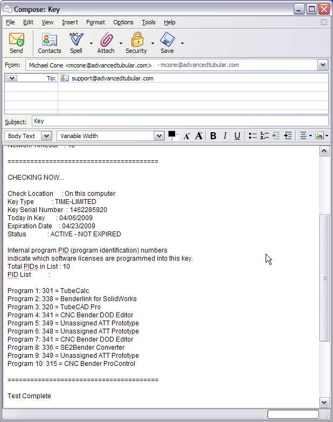Run the Spell check icon
The height and width of the screenshot is (422, 333).
click(76, 43)
